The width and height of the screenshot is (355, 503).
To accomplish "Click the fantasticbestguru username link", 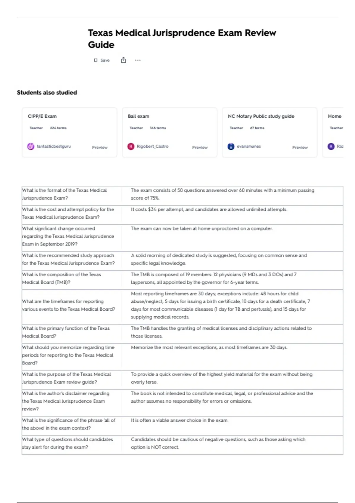I will pyautogui.click(x=54, y=146).
